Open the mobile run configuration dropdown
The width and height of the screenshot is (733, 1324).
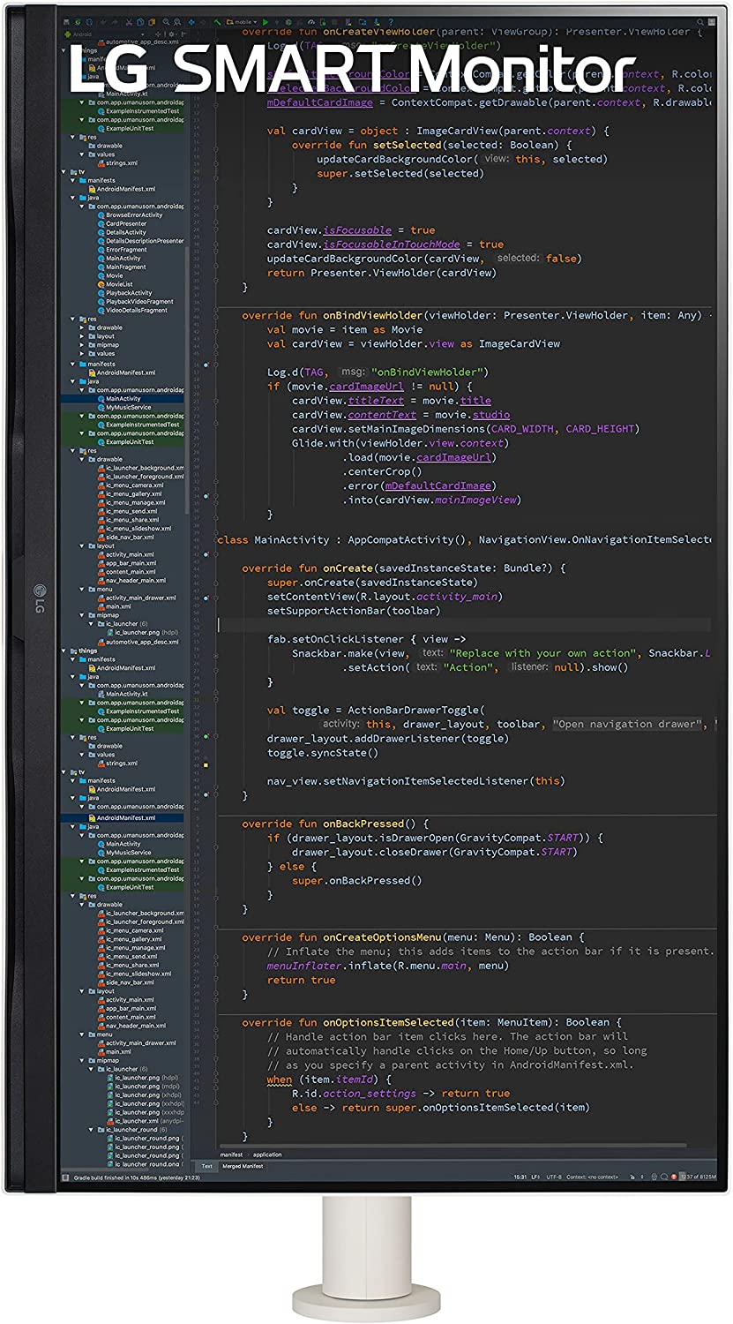[x=242, y=21]
